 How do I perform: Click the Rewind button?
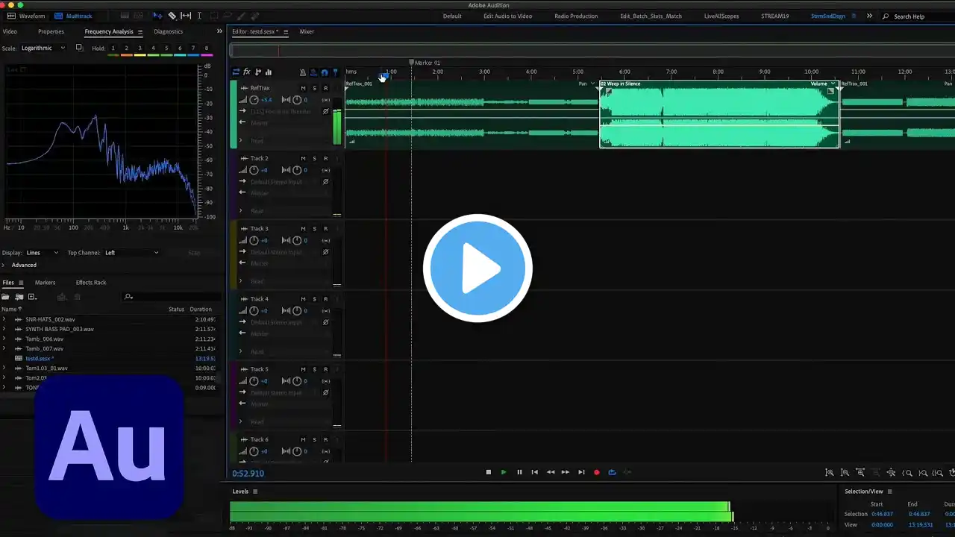click(551, 472)
